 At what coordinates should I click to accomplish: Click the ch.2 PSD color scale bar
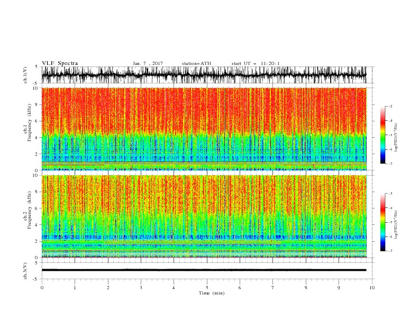(x=382, y=222)
